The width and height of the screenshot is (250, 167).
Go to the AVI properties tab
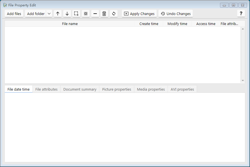182,89
